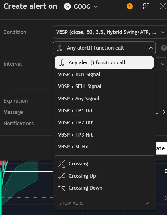167x215 pixels.
Task: Click the Notifications label
Action: (19, 123)
